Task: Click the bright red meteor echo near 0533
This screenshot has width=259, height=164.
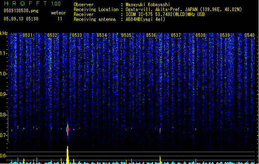Action: click(x=68, y=130)
